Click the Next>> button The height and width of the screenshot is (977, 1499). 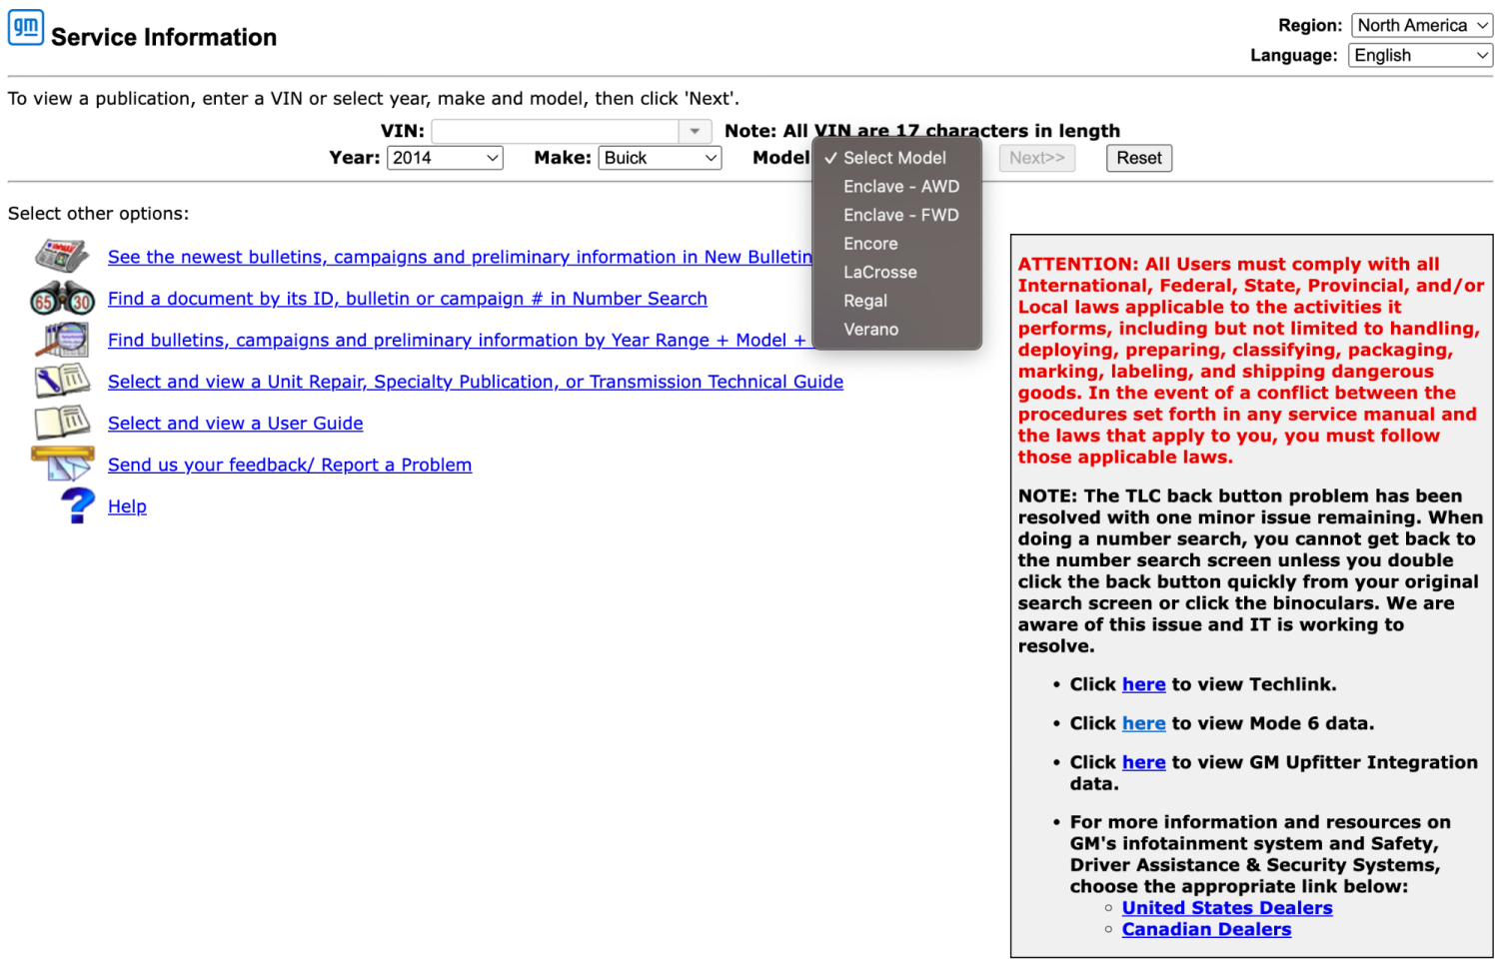click(1037, 158)
